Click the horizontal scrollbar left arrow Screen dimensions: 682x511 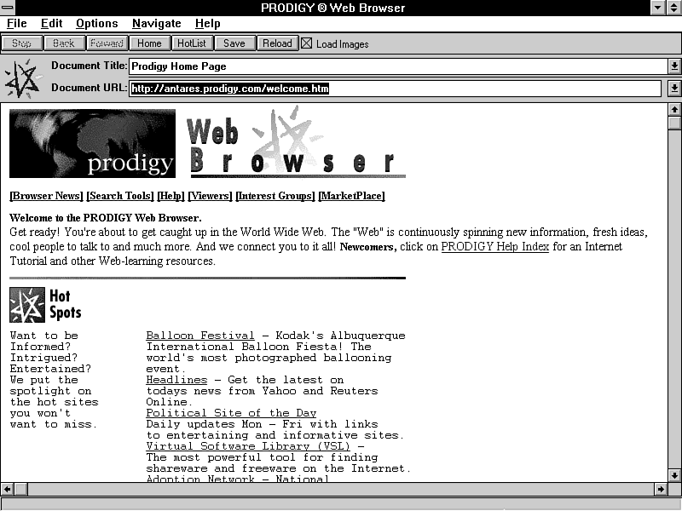tap(8, 489)
